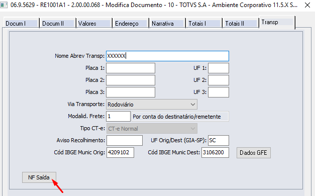Focus the Placa 3 field
Screen dimensions: 315x196
pyautogui.click(x=131, y=92)
